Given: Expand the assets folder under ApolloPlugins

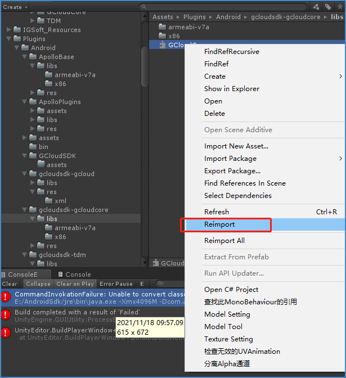Looking at the screenshot, I should (x=33, y=111).
